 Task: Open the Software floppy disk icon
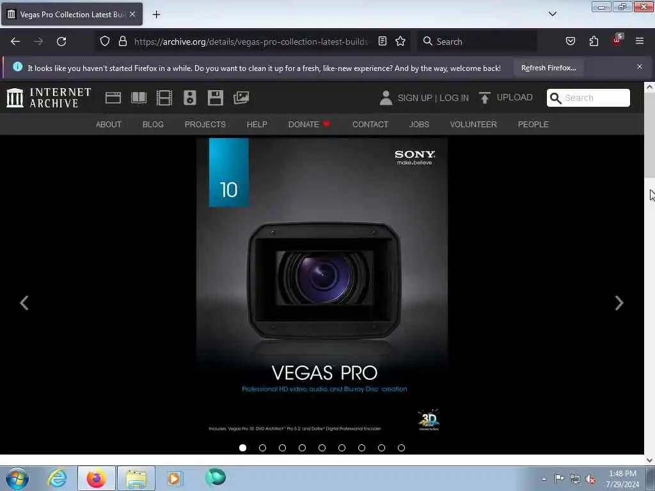point(216,98)
